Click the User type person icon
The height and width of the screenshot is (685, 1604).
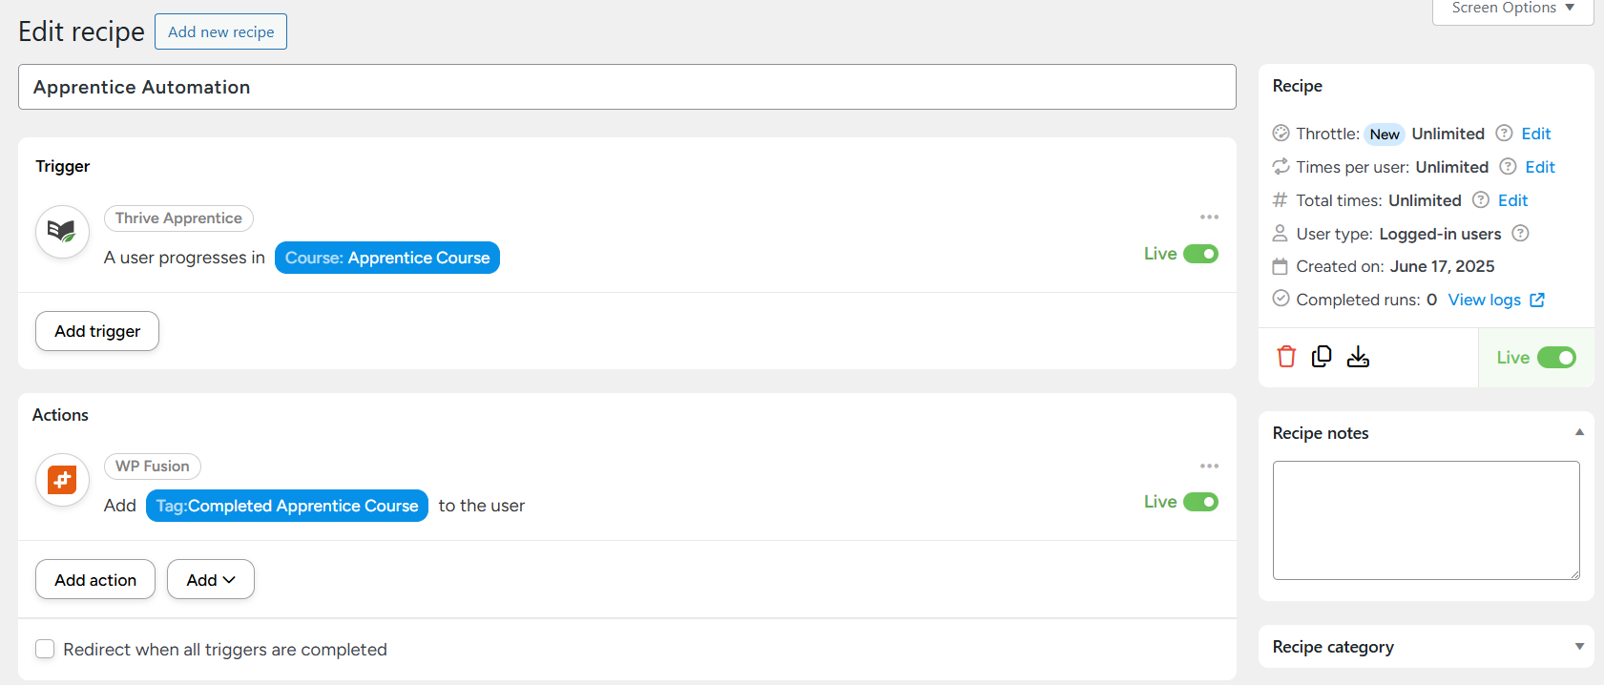(x=1281, y=233)
